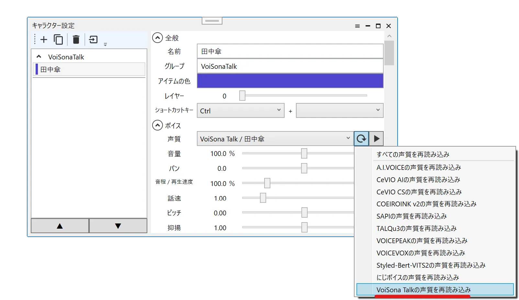Collapse the ボイス section
This screenshot has height=300, width=519.
click(158, 125)
